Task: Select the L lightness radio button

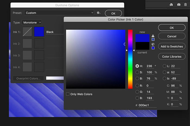Action: point(164,66)
